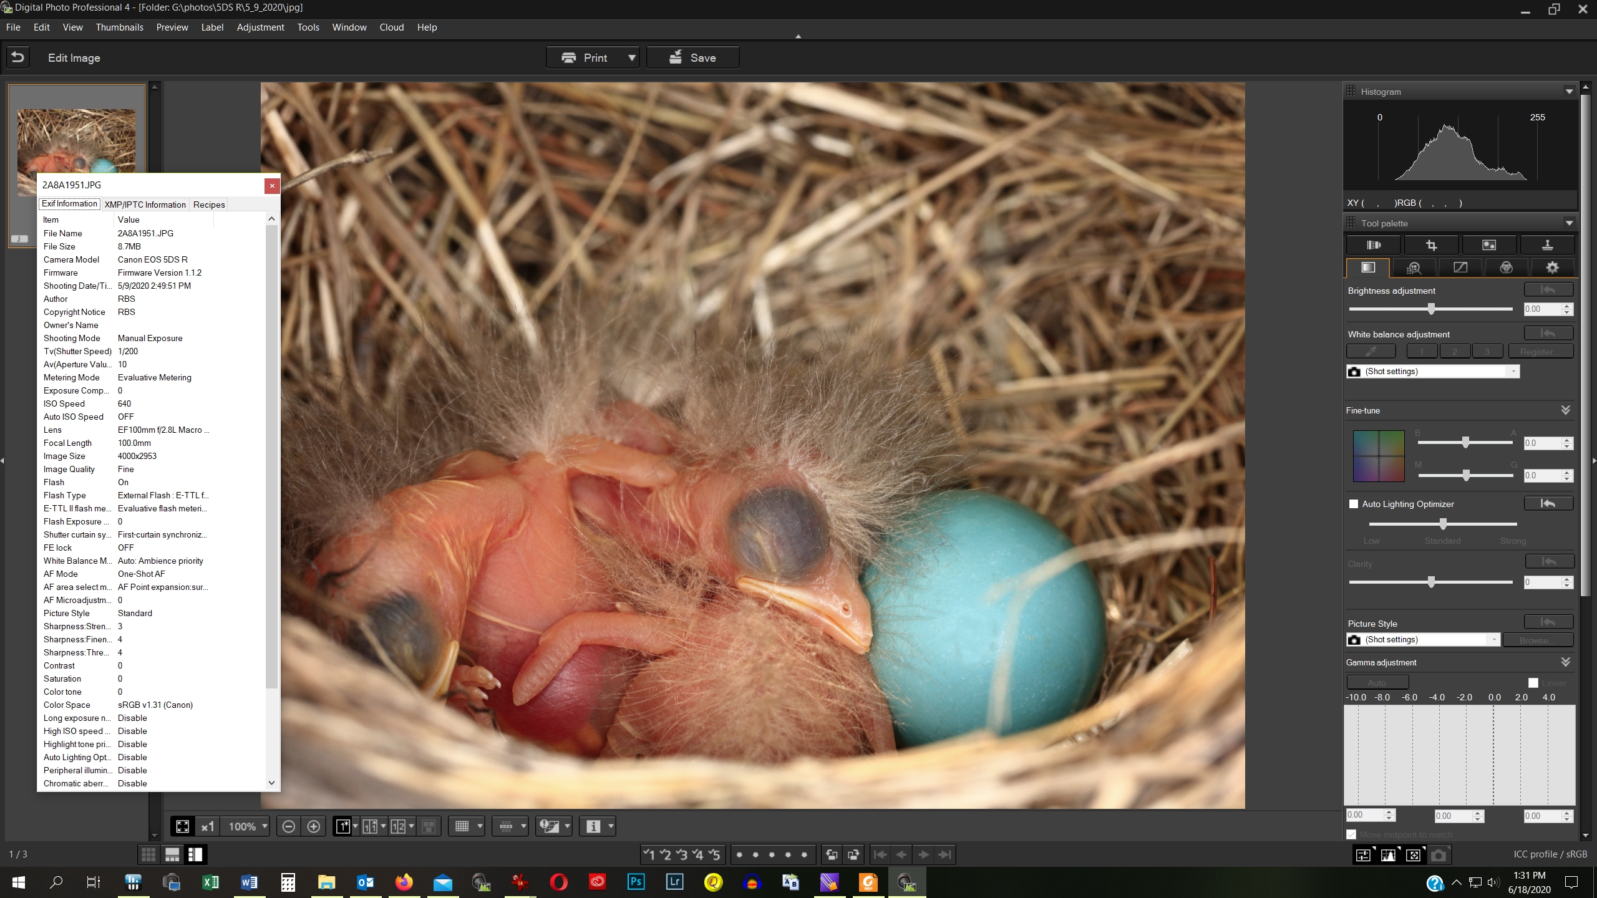The image size is (1597, 898).
Task: Click the Brightness adjustment slider handle
Action: click(x=1431, y=309)
